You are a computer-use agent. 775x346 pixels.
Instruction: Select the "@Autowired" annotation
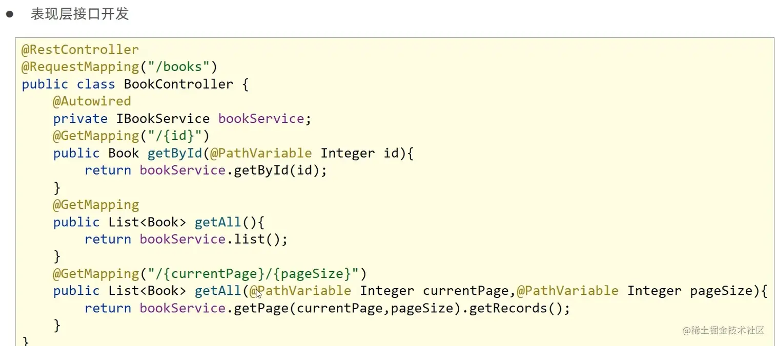(92, 101)
